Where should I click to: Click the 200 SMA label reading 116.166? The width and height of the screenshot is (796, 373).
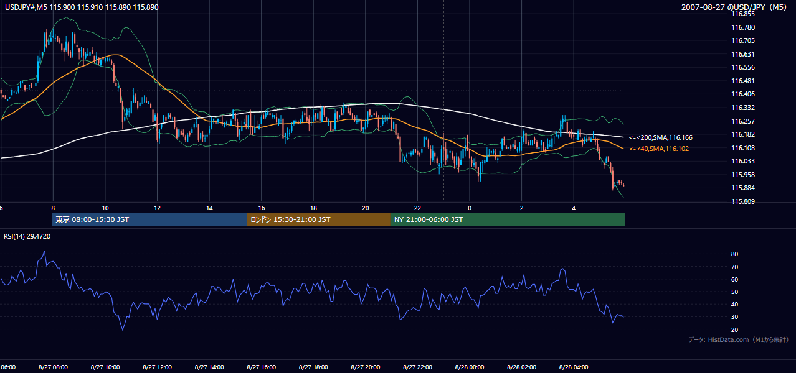pos(661,137)
